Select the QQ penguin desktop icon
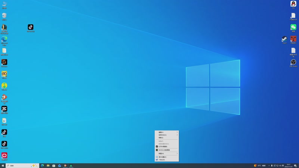299x168 pixels. 293,5
